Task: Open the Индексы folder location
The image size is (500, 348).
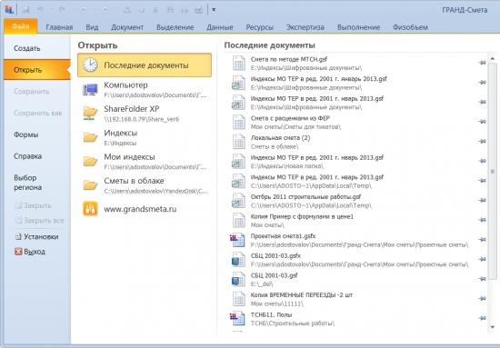Action: pos(145,137)
